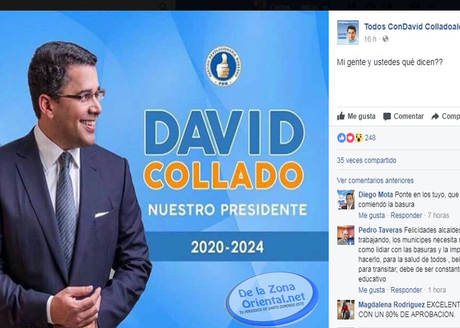Viewport: 460px width, 328px height.
Task: Open the 248 reactions count
Action: tap(370, 138)
